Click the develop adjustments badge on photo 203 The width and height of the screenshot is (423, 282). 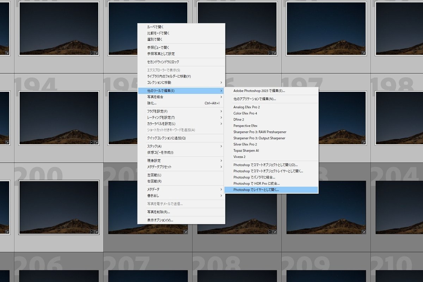[x=364, y=232]
